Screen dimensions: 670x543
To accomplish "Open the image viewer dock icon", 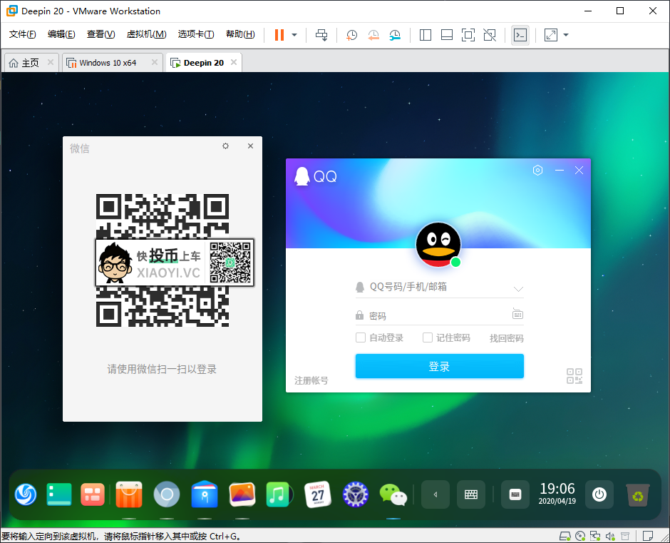I will pos(242,494).
